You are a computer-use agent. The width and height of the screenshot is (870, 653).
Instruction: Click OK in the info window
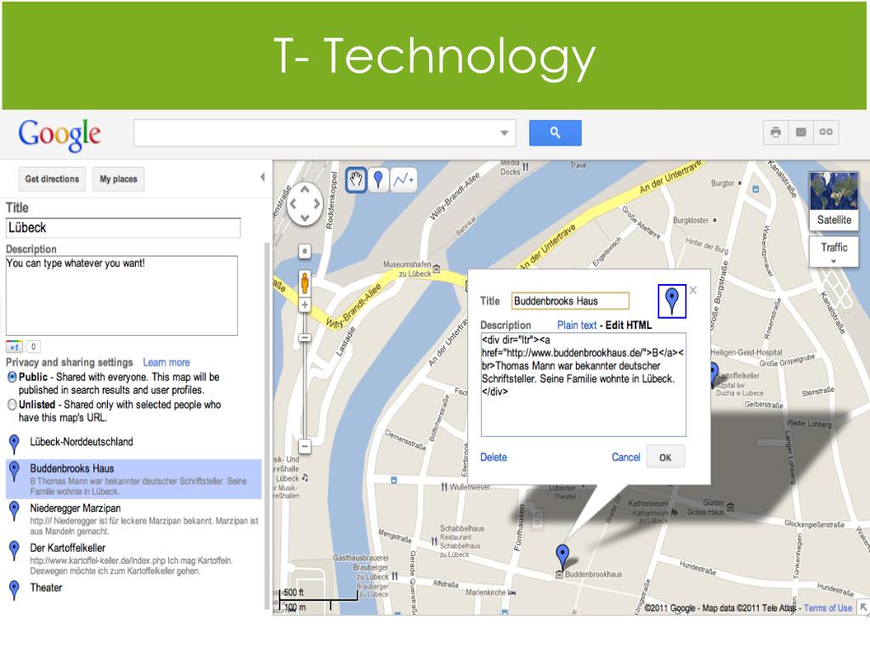pos(665,457)
